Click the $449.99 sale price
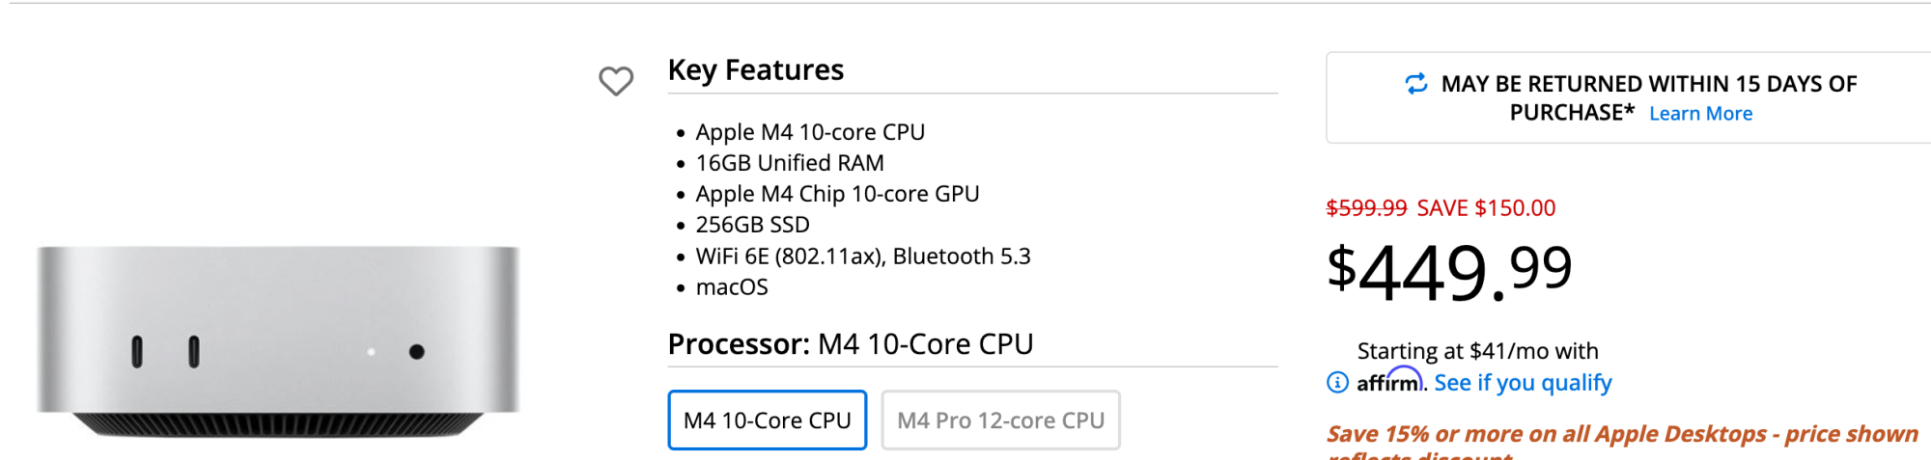Screen dimensions: 1931x460 (x=1449, y=272)
